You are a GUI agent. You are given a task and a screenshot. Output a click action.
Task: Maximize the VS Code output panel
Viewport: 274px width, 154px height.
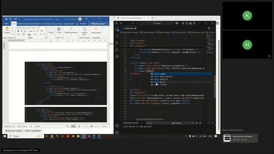click(209, 123)
